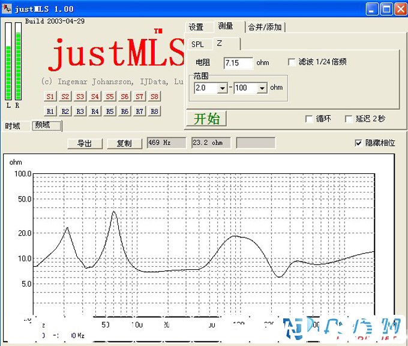Start measurement with the 开始 button
The width and height of the screenshot is (408, 346).
[x=206, y=119]
